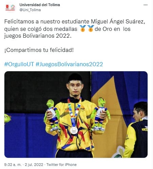Viewport: 153px width, 169px height.
Task: Click the 'juegos Bolivarianos 2022.' text line
Action: (x=38, y=36)
